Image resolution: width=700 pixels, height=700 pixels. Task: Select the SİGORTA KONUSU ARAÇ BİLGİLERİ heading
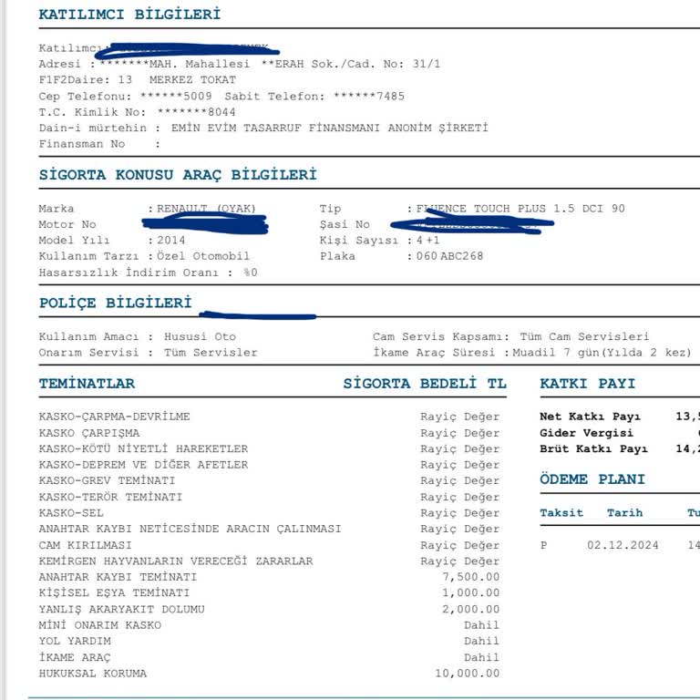click(178, 175)
